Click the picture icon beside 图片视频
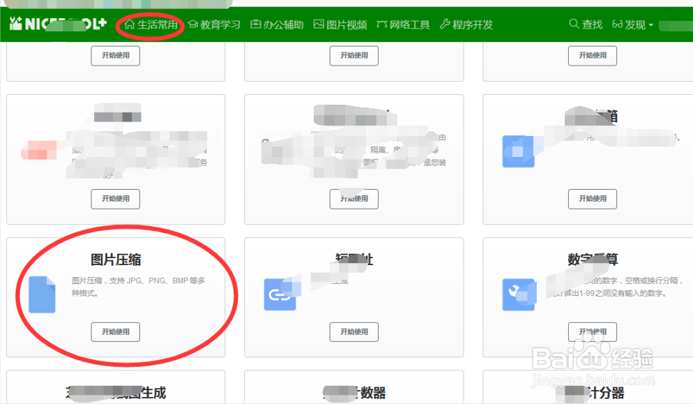Image resolution: width=693 pixels, height=404 pixels. tap(320, 24)
